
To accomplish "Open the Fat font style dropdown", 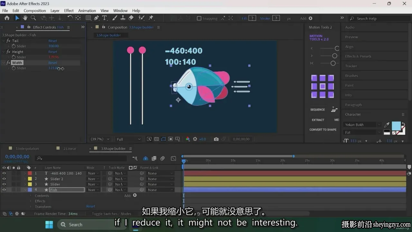I will click(362, 132).
